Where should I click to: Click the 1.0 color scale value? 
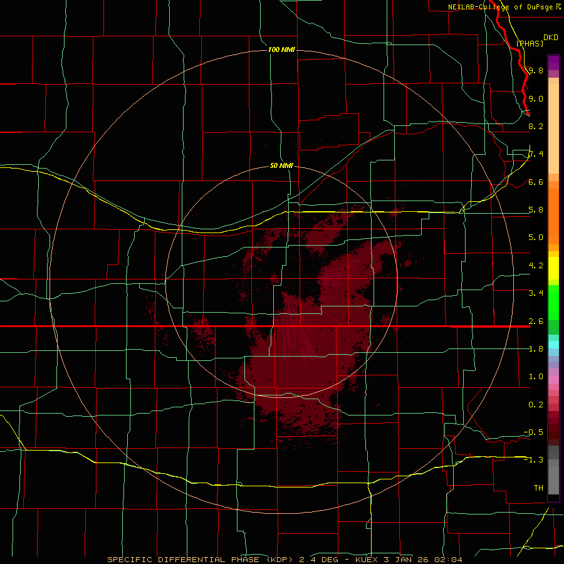pyautogui.click(x=536, y=377)
